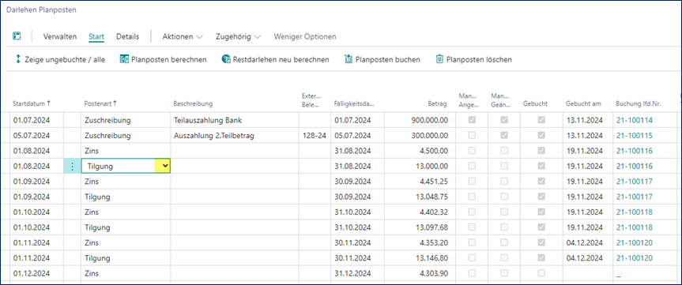This screenshot has height=285, width=682.
Task: Open booking link 21-100114
Action: coord(634,120)
